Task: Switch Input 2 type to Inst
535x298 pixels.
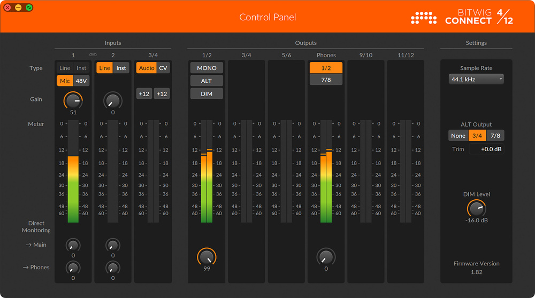Action: 121,68
